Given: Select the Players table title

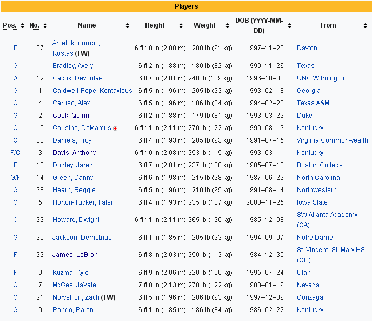Looking at the screenshot, I should click(x=186, y=6).
